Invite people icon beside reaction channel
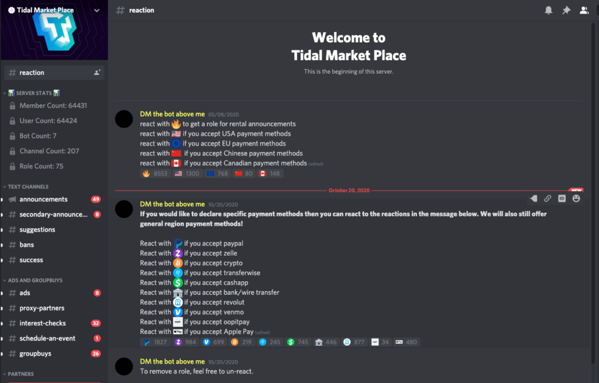 click(97, 72)
